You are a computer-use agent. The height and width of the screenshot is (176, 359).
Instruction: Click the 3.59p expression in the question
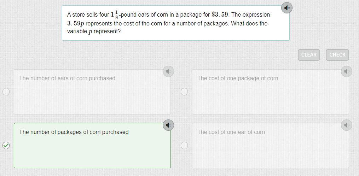(76, 24)
